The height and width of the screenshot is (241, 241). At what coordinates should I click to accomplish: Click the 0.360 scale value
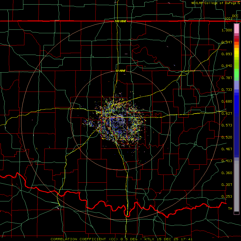point(227,173)
